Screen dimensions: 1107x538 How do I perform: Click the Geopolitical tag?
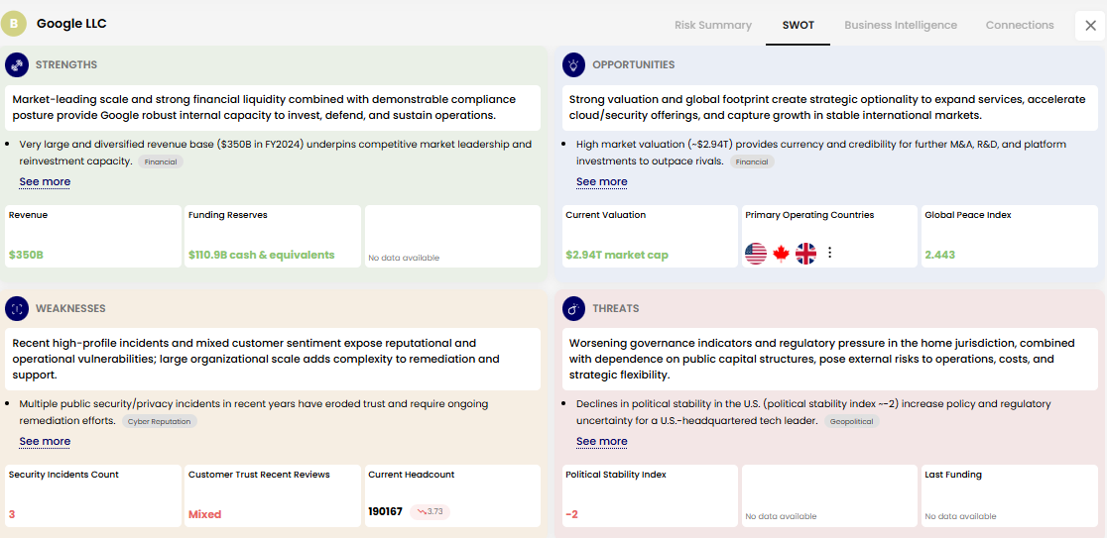pyautogui.click(x=851, y=422)
